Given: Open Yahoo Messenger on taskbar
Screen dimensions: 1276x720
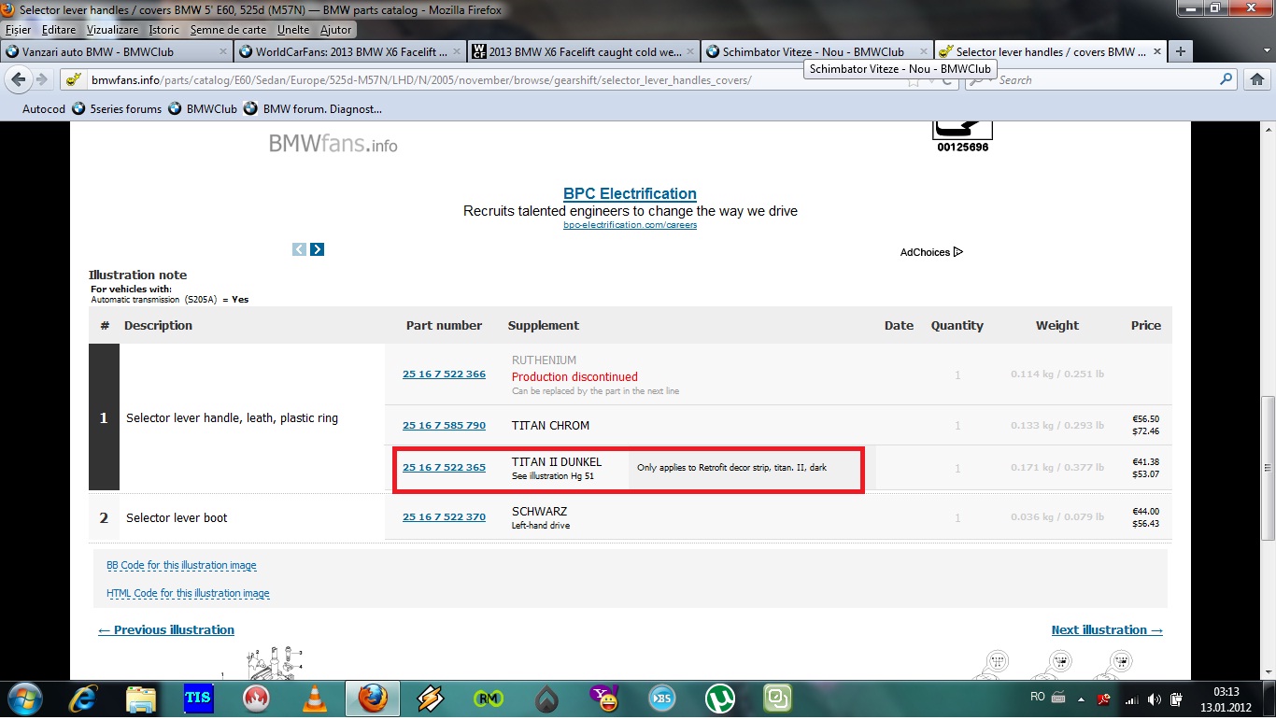Looking at the screenshot, I should (604, 699).
